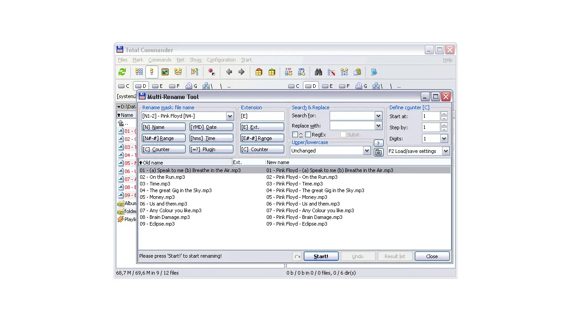Select the 05 - Money.mp3 row in the rename list
571x321 pixels.
tap(294, 197)
